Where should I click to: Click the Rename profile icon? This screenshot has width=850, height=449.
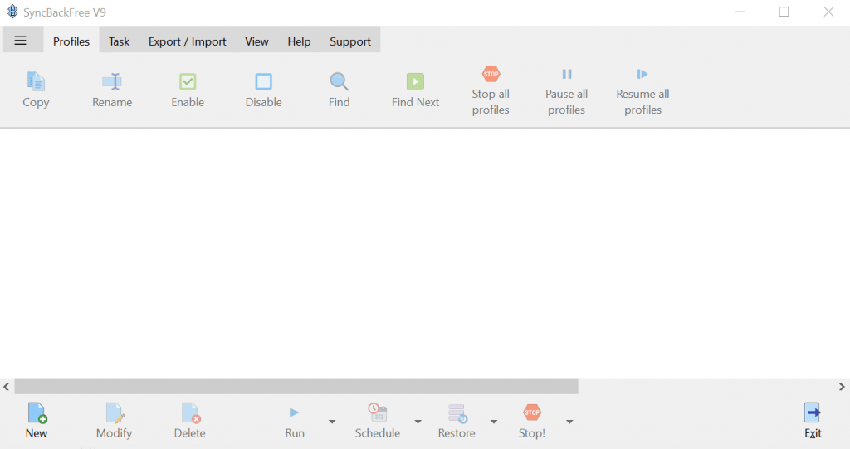(x=112, y=82)
